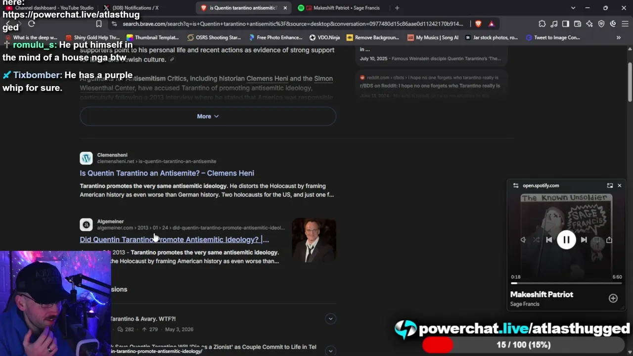Screen dimensions: 633x356
Task: Open 'Is Quentin Tarantino an Antisemite?' result
Action: coord(167,173)
